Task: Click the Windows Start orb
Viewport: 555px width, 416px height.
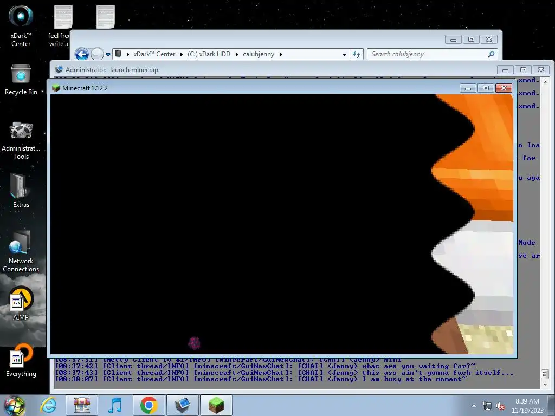Action: [x=15, y=405]
